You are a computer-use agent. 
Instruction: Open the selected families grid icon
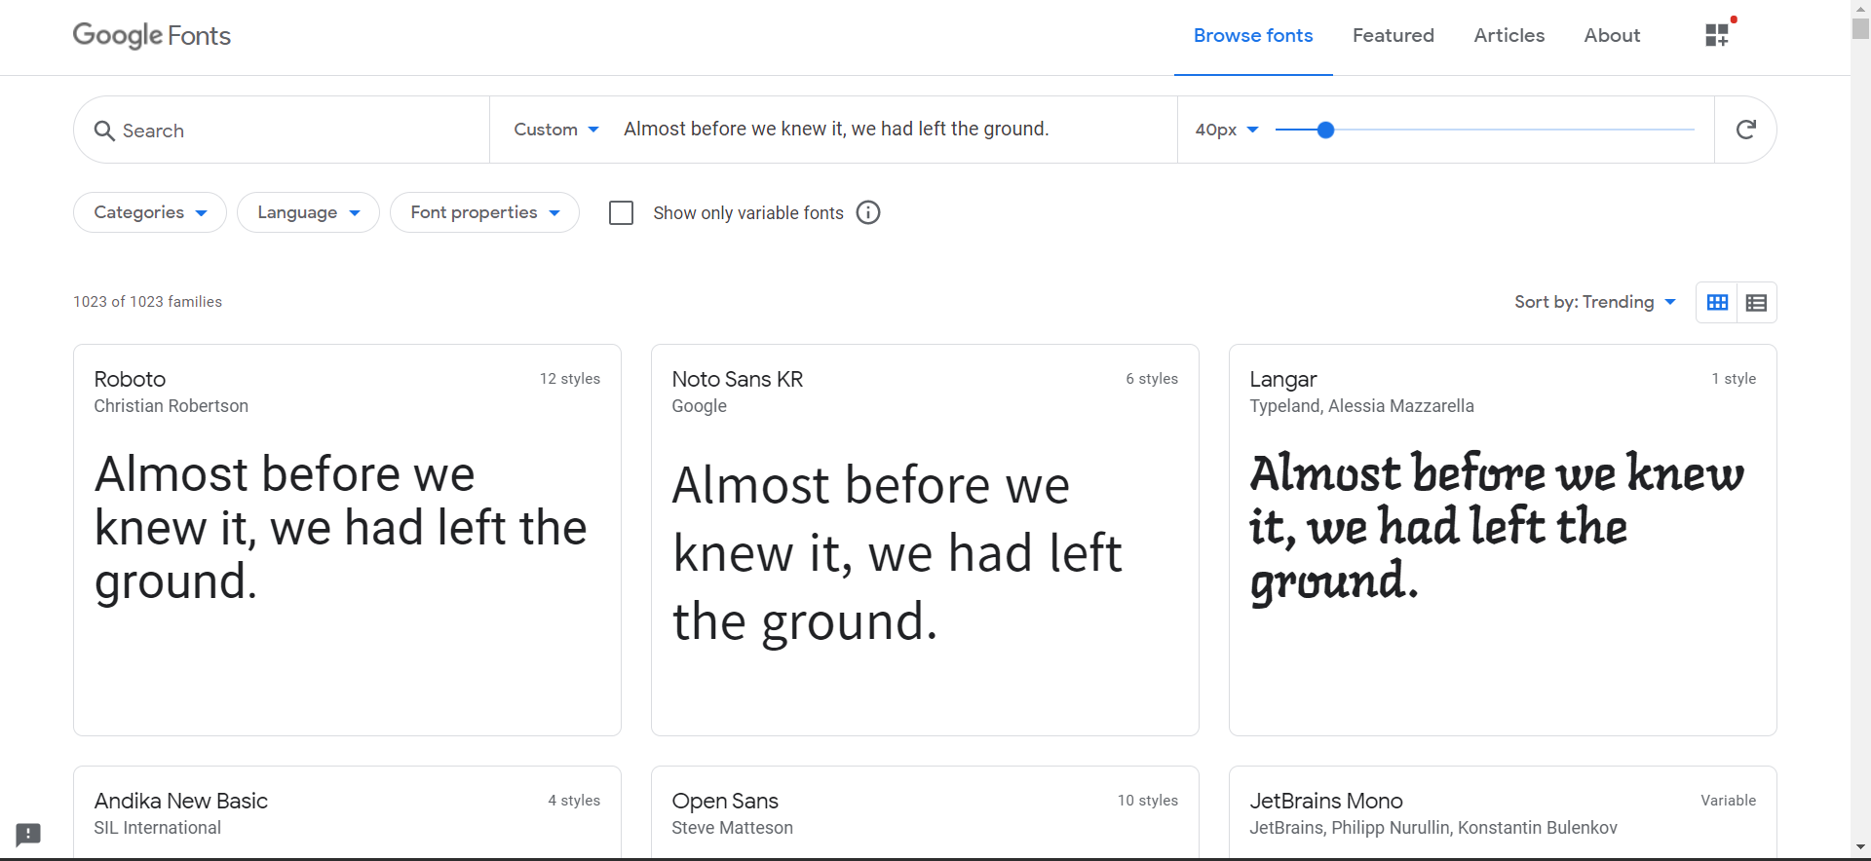1717,35
